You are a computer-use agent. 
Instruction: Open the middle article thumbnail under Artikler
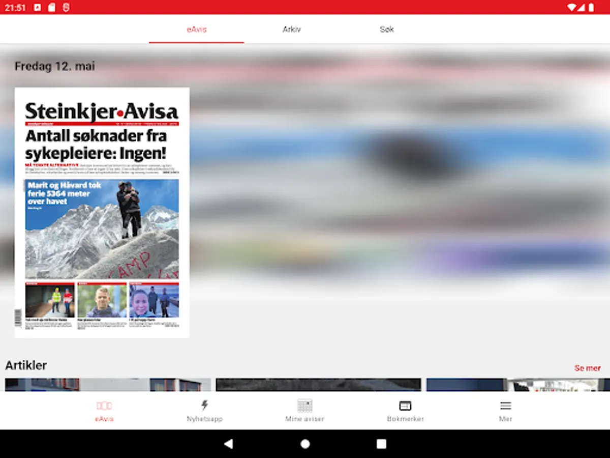point(318,385)
